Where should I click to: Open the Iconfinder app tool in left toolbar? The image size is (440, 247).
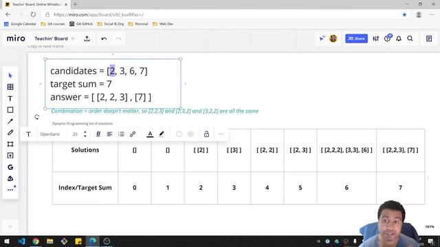click(10, 178)
